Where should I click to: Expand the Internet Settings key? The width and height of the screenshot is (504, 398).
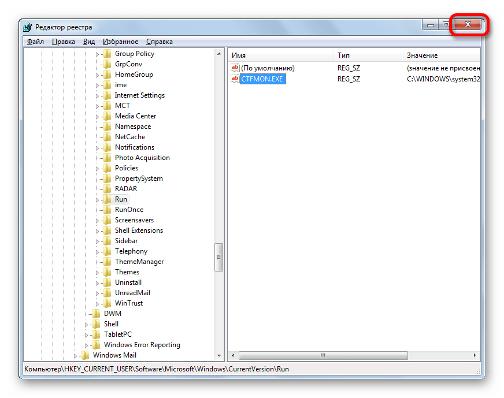tap(98, 96)
